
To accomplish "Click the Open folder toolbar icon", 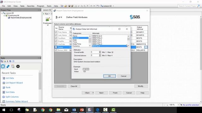I will [65, 6].
